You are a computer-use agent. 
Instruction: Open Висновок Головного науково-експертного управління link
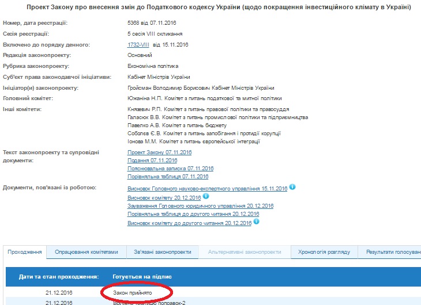pyautogui.click(x=207, y=189)
